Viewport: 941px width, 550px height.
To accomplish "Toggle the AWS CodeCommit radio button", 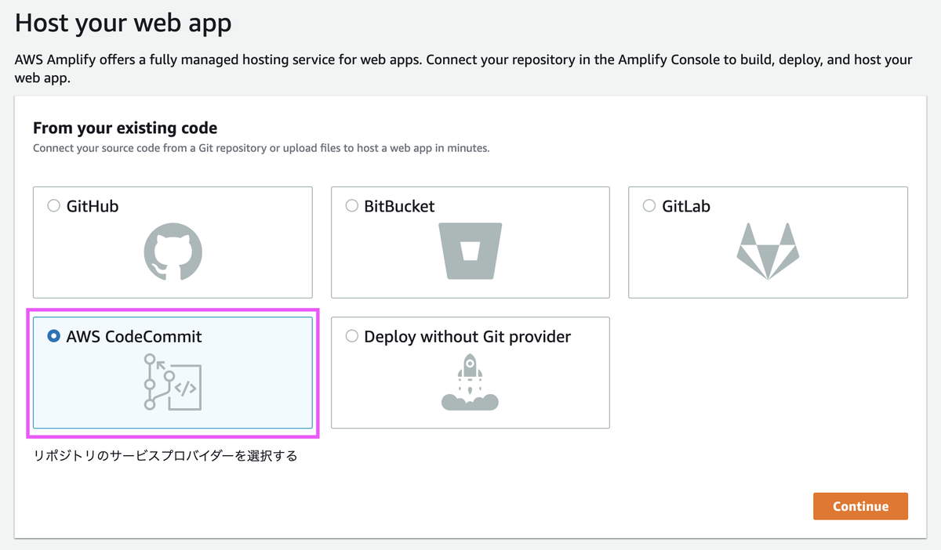I will point(54,336).
